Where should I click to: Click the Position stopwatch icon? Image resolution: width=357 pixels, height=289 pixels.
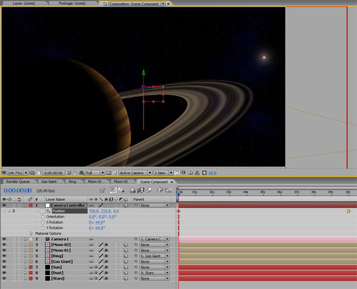(x=42, y=211)
